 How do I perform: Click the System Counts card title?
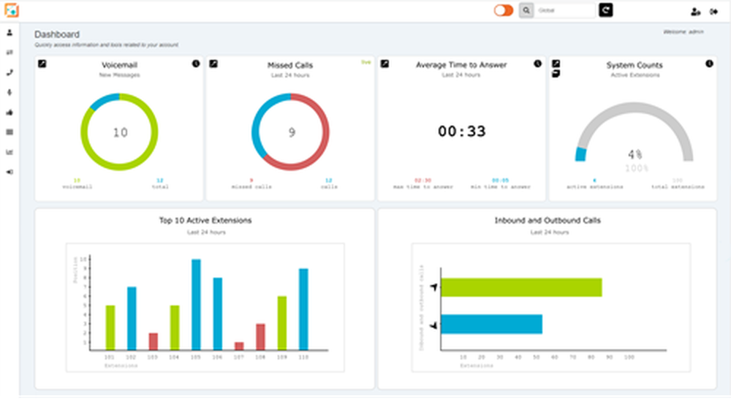click(634, 65)
